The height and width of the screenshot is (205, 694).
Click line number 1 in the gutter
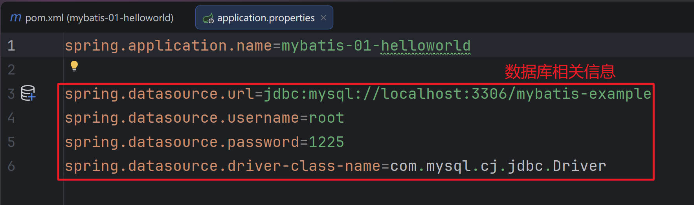11,46
